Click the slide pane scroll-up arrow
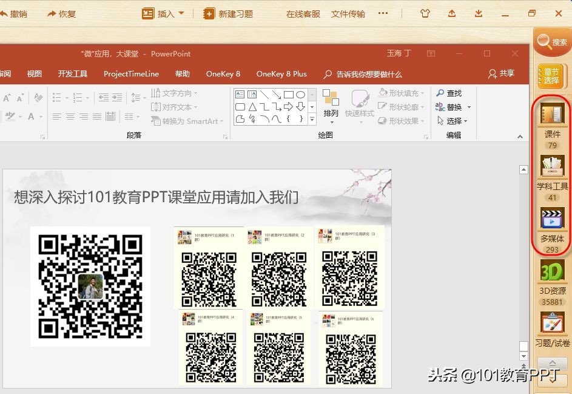 (524, 169)
